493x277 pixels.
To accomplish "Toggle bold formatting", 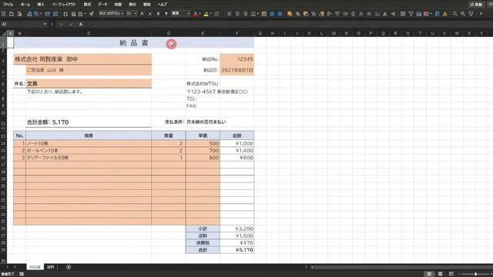I will [x=158, y=14].
